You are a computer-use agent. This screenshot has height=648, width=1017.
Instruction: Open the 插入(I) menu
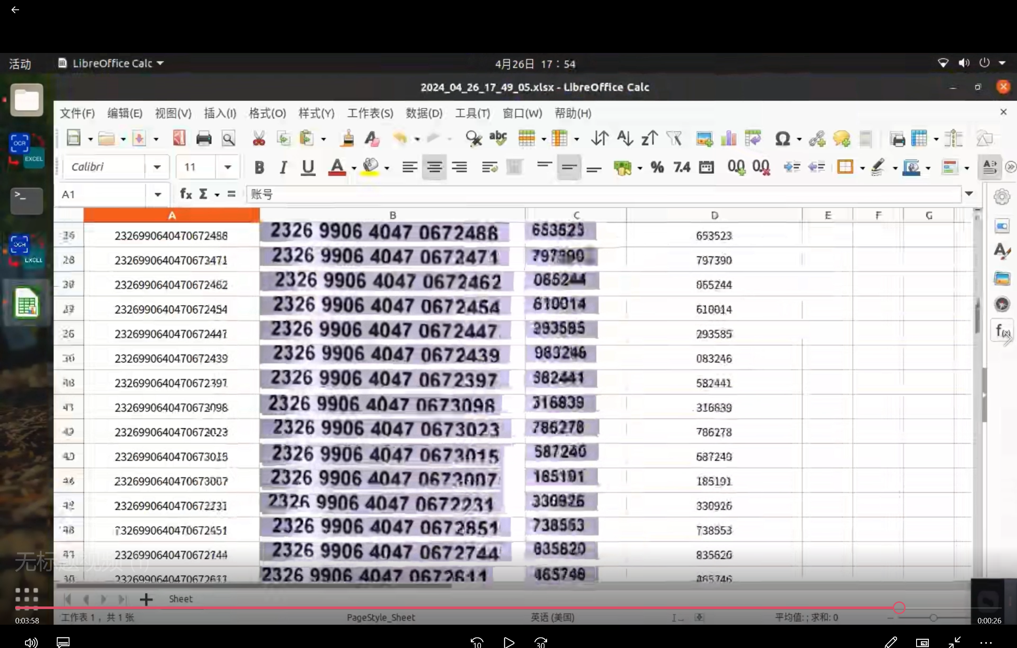coord(220,113)
